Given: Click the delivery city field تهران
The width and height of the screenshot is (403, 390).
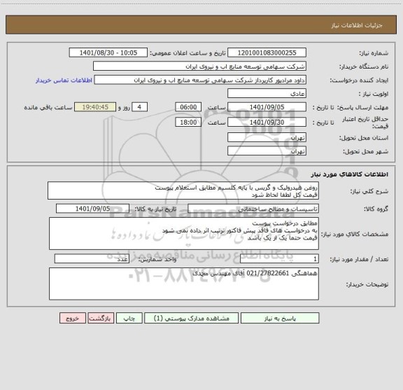Looking at the screenshot, I should click(267, 151).
